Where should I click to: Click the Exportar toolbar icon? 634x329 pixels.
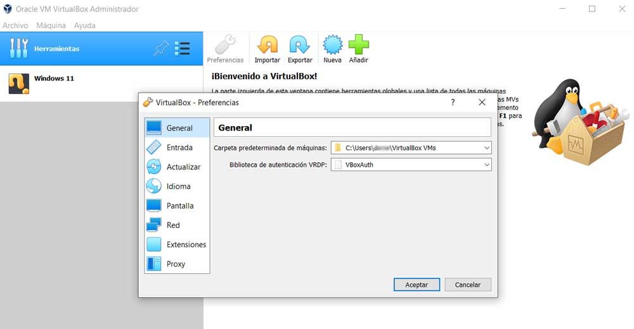click(x=300, y=45)
